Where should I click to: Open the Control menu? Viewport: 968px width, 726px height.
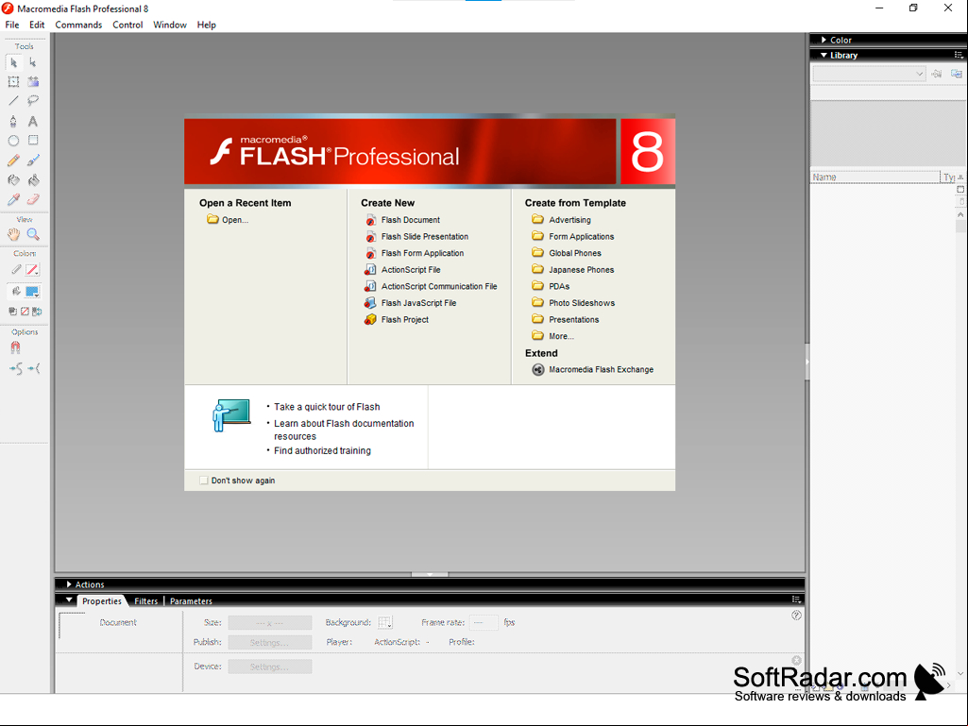point(127,25)
